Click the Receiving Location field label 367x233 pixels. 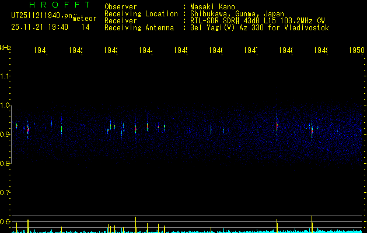(141, 13)
